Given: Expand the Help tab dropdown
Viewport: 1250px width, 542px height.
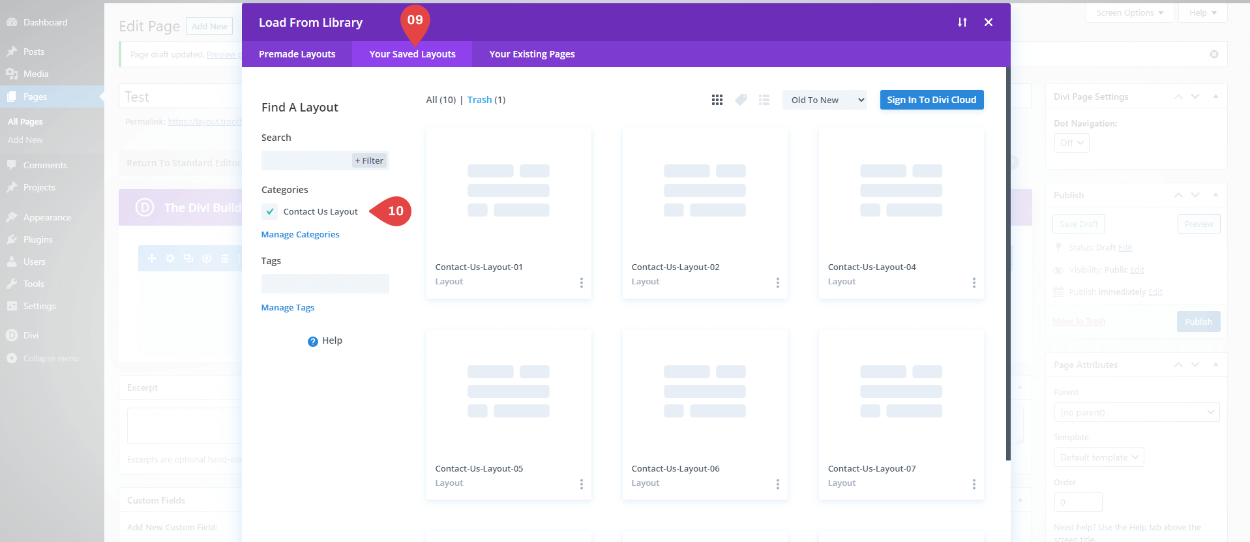Looking at the screenshot, I should [1202, 12].
